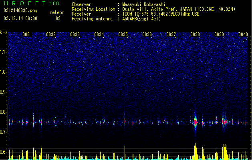
Task: Click the 0.9 kHz axis label
Action: pyautogui.click(x=4, y=92)
